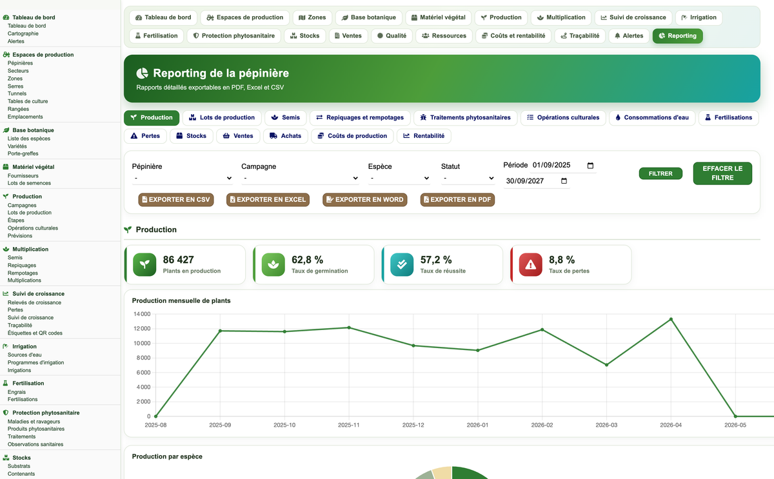Image resolution: width=774 pixels, height=479 pixels.
Task: Switch to Traitements phytosanitaires report tab
Action: (x=465, y=117)
